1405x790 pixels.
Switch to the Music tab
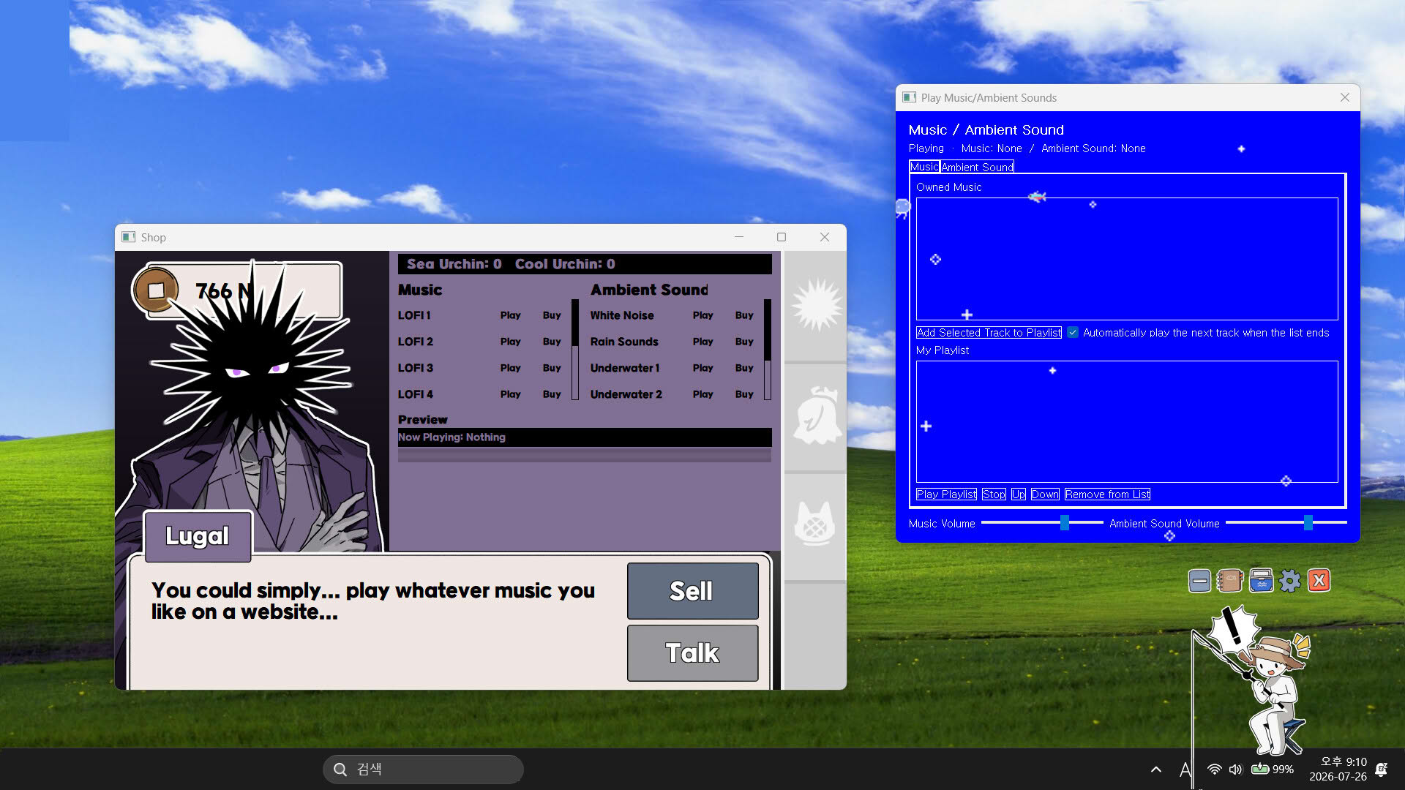click(x=924, y=167)
